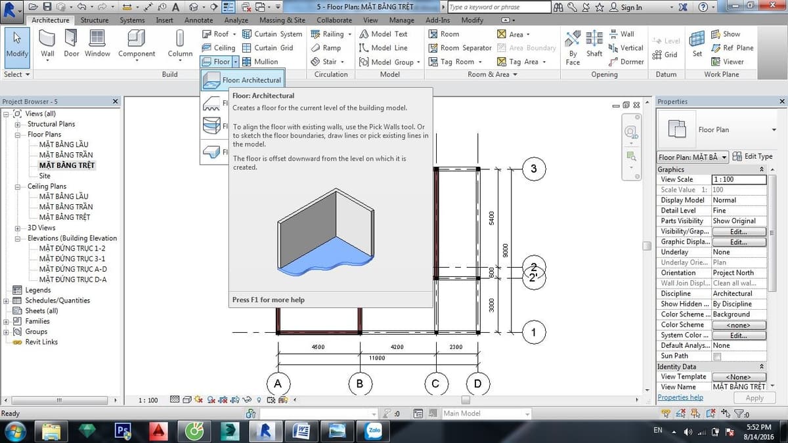788x443 pixels.
Task: Switch to the Collaborate ribbon tab
Action: coord(334,20)
